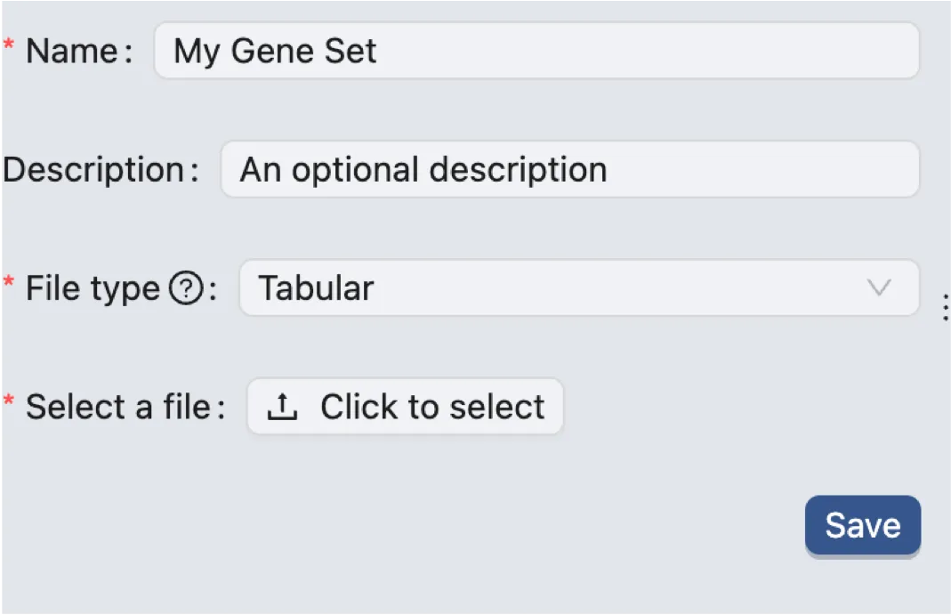The height and width of the screenshot is (615, 951).
Task: Select the upload glyph inside Click to select
Action: click(283, 406)
